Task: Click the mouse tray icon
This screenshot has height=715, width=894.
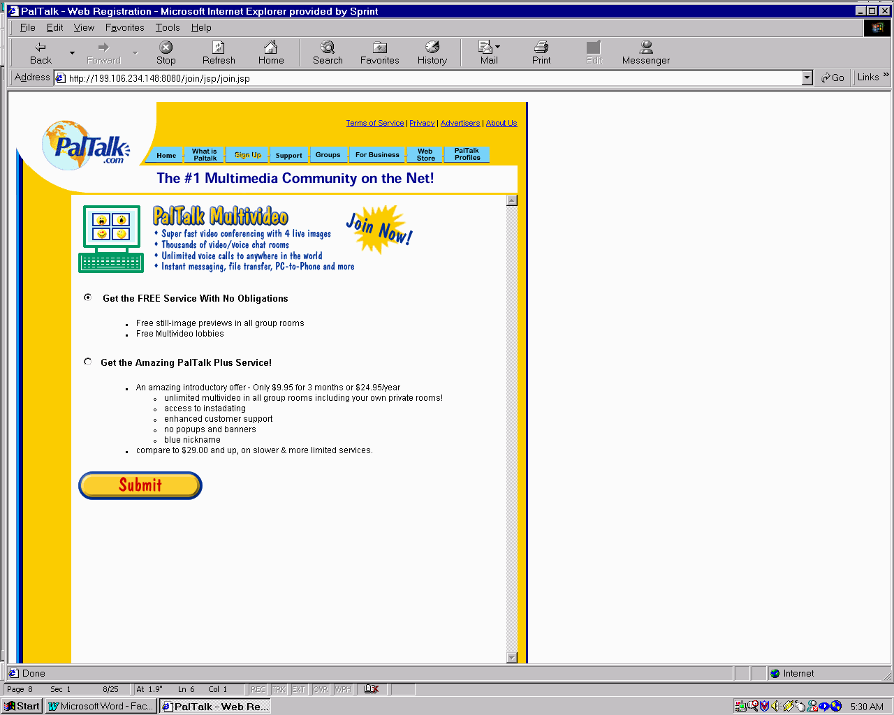Action: pos(800,706)
